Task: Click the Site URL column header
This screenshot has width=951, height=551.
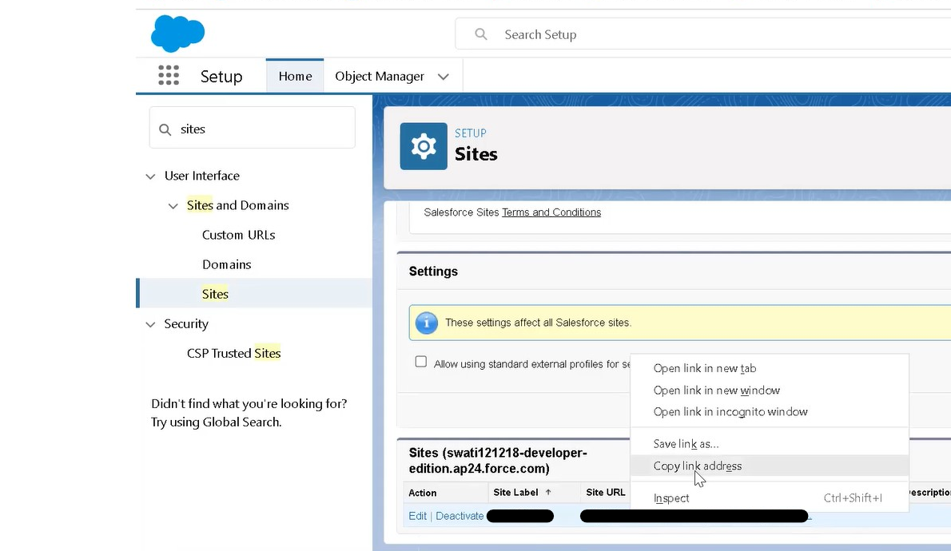Action: 605,492
